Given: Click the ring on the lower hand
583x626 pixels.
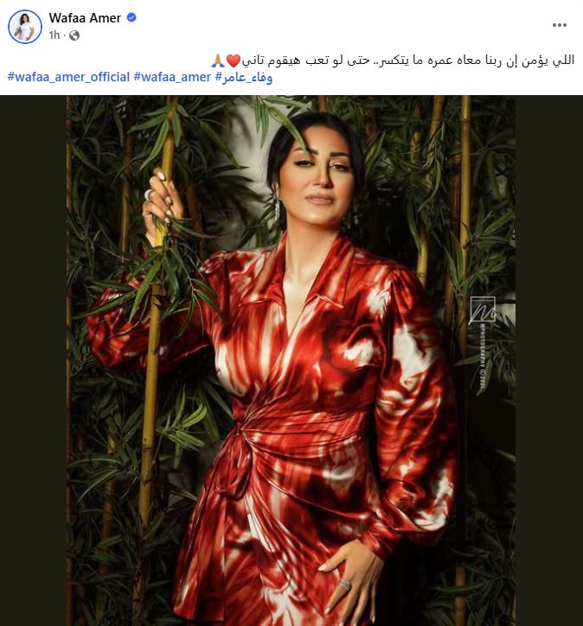Looking at the screenshot, I should (345, 585).
